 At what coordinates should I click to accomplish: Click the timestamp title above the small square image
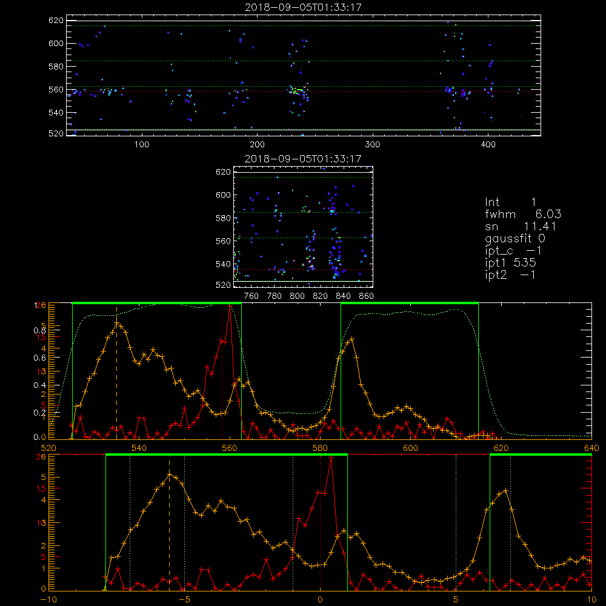303,159
